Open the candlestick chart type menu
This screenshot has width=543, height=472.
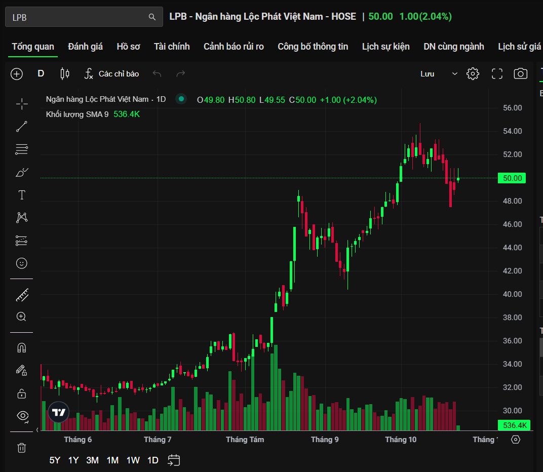[65, 74]
